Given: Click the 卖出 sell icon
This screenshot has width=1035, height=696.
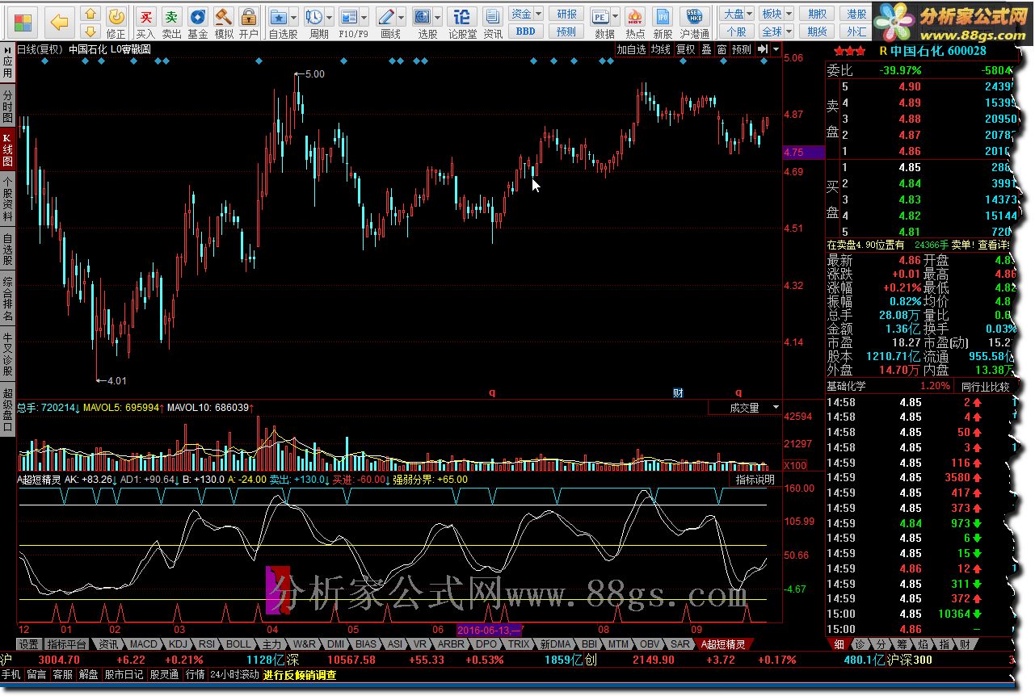Looking at the screenshot, I should (171, 22).
